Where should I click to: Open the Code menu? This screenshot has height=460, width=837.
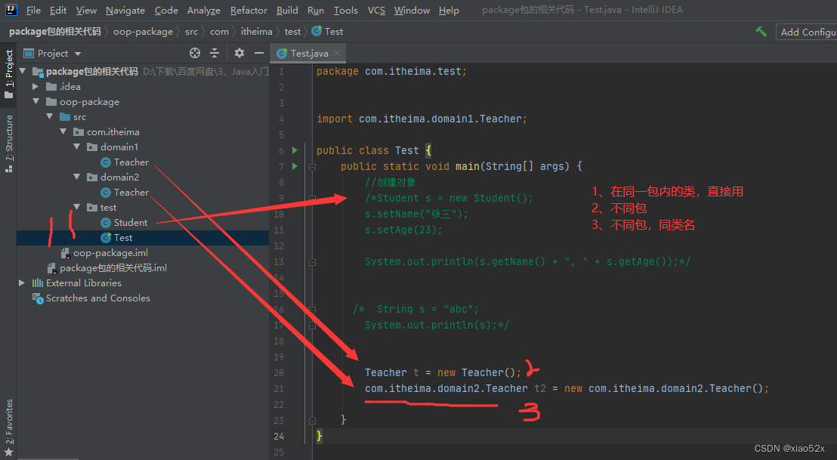166,10
